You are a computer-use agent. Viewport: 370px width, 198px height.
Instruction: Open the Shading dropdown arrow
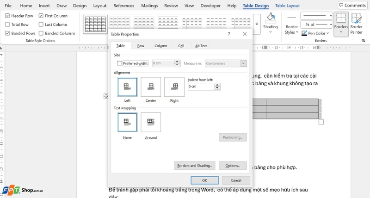271,32
